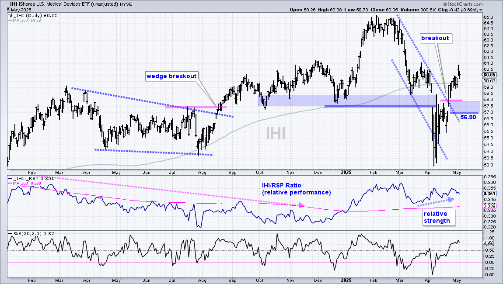
Task: Click the _IHI:_RSP 0.351 legend
Action: point(31,179)
